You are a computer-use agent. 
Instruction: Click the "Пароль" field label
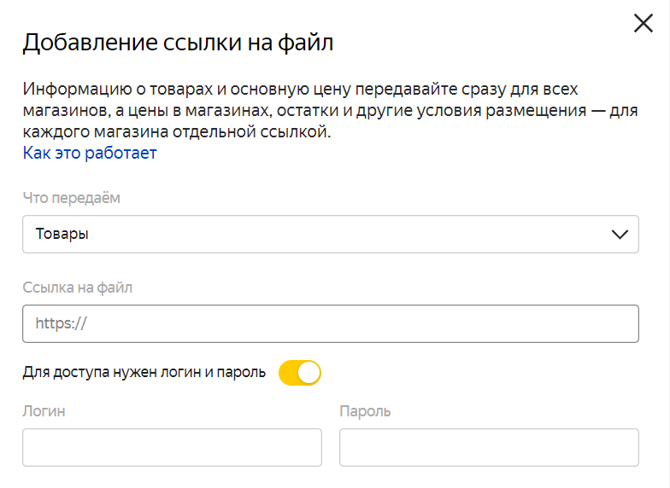pos(365,411)
